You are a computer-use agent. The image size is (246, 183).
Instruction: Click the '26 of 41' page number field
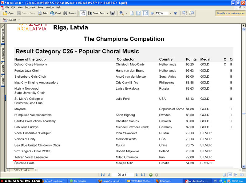pyautogui.click(x=122, y=175)
